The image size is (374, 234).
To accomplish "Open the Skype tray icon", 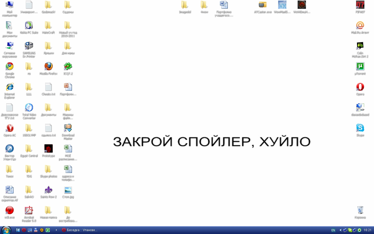I will coord(350,230).
